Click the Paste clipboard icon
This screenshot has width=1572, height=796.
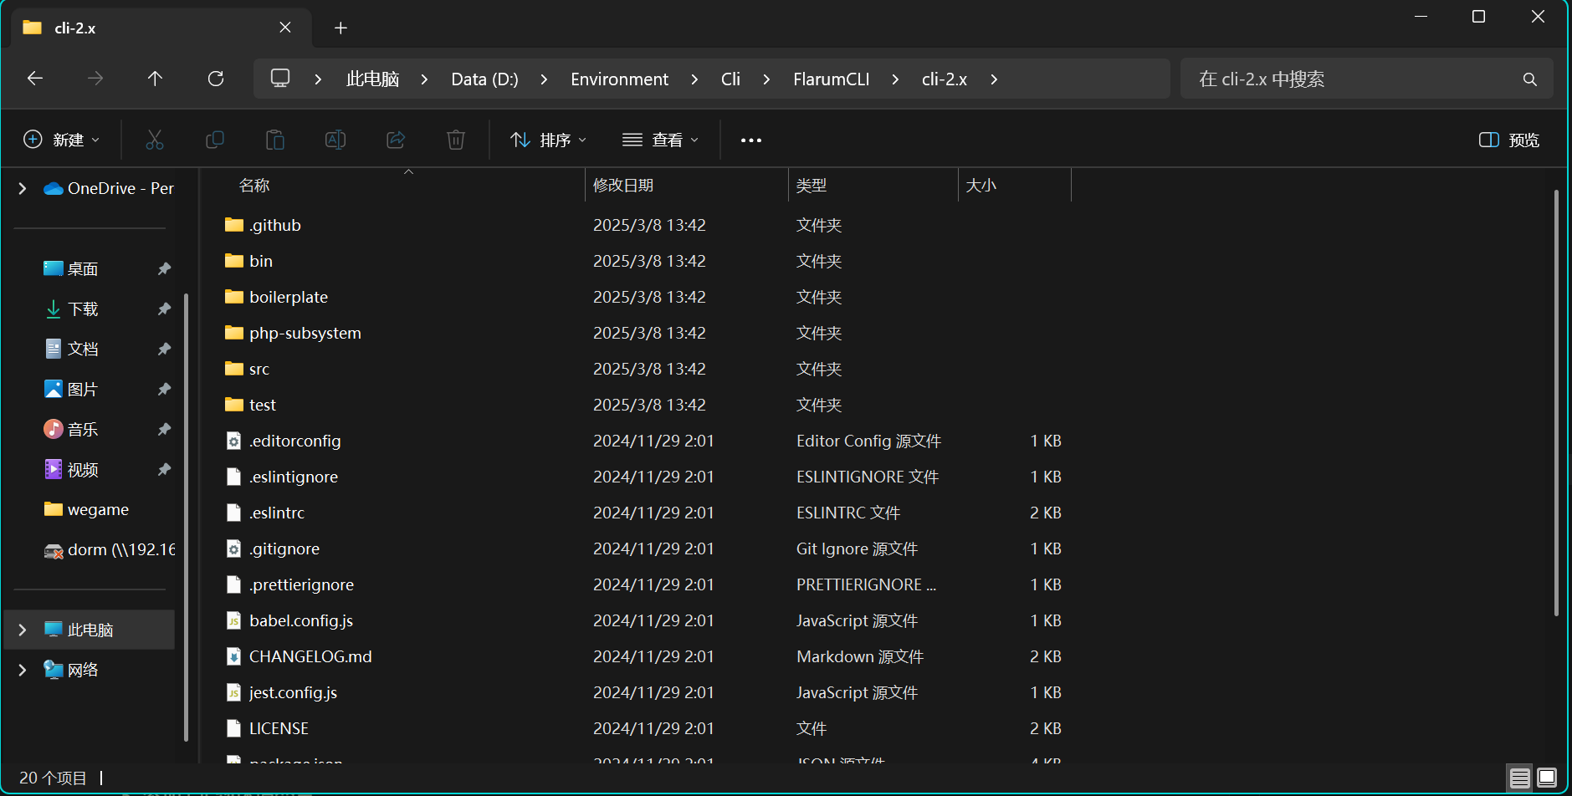point(275,140)
